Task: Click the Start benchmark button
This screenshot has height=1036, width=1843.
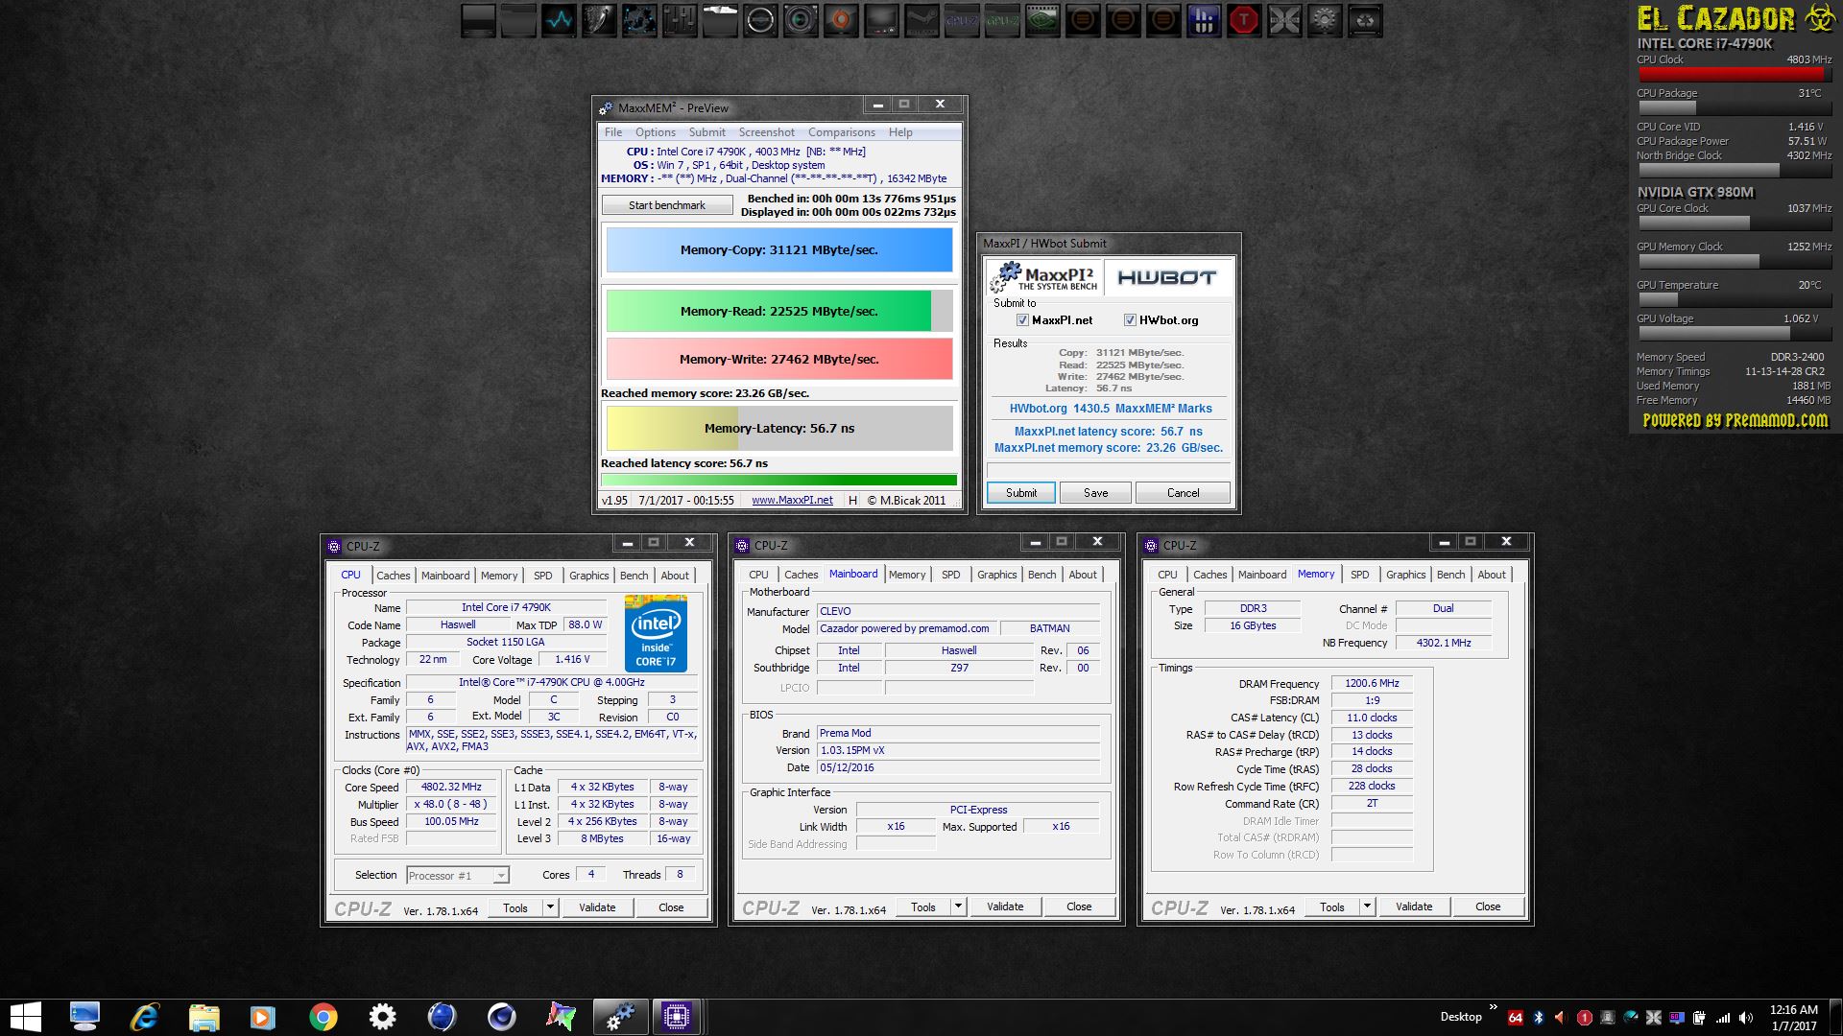Action: tap(667, 205)
